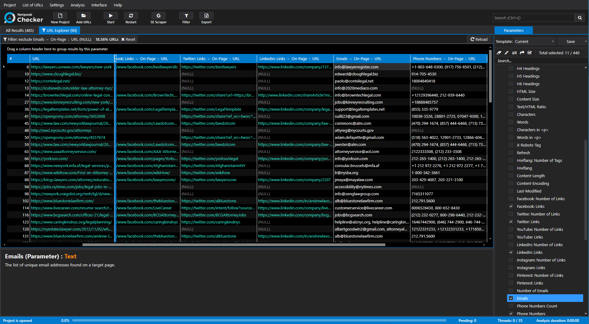This screenshot has height=324, width=589.
Task: Click the row indicator arrow beside row 8
Action: [x=4, y=67]
